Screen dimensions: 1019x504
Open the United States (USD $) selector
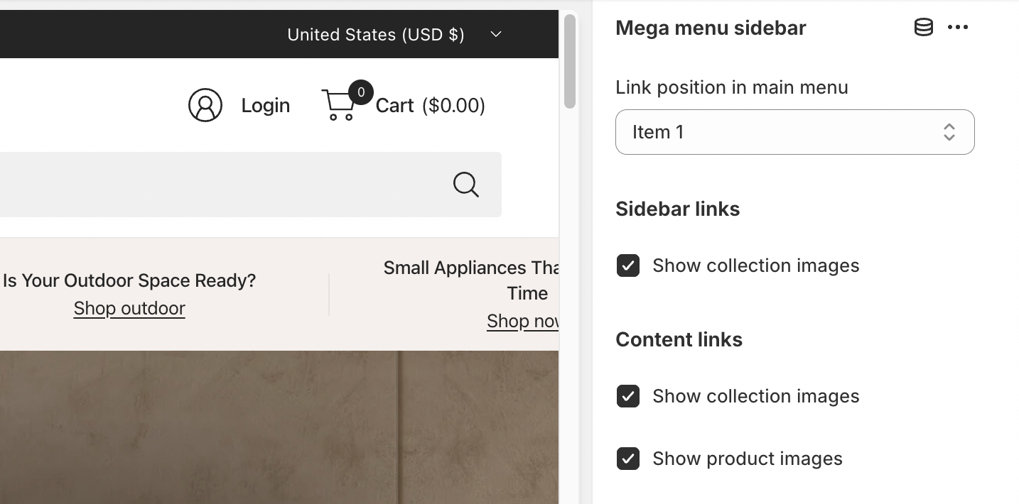click(375, 34)
